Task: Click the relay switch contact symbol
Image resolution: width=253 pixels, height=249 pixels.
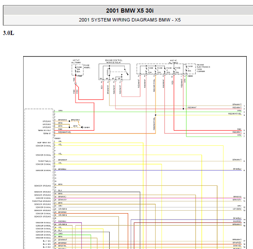Action: (x=126, y=72)
